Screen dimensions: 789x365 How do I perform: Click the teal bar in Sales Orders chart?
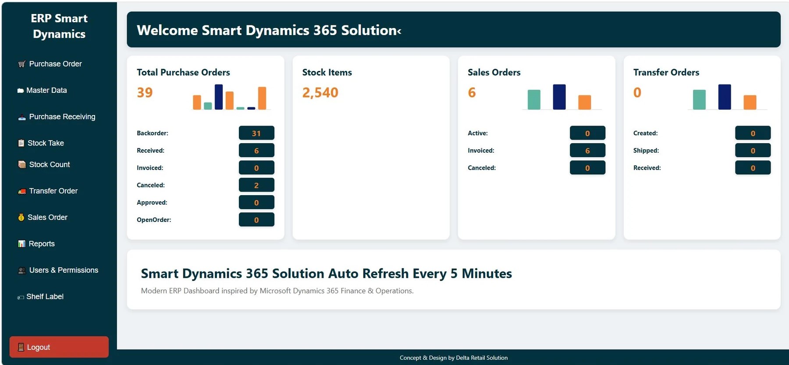pos(534,99)
